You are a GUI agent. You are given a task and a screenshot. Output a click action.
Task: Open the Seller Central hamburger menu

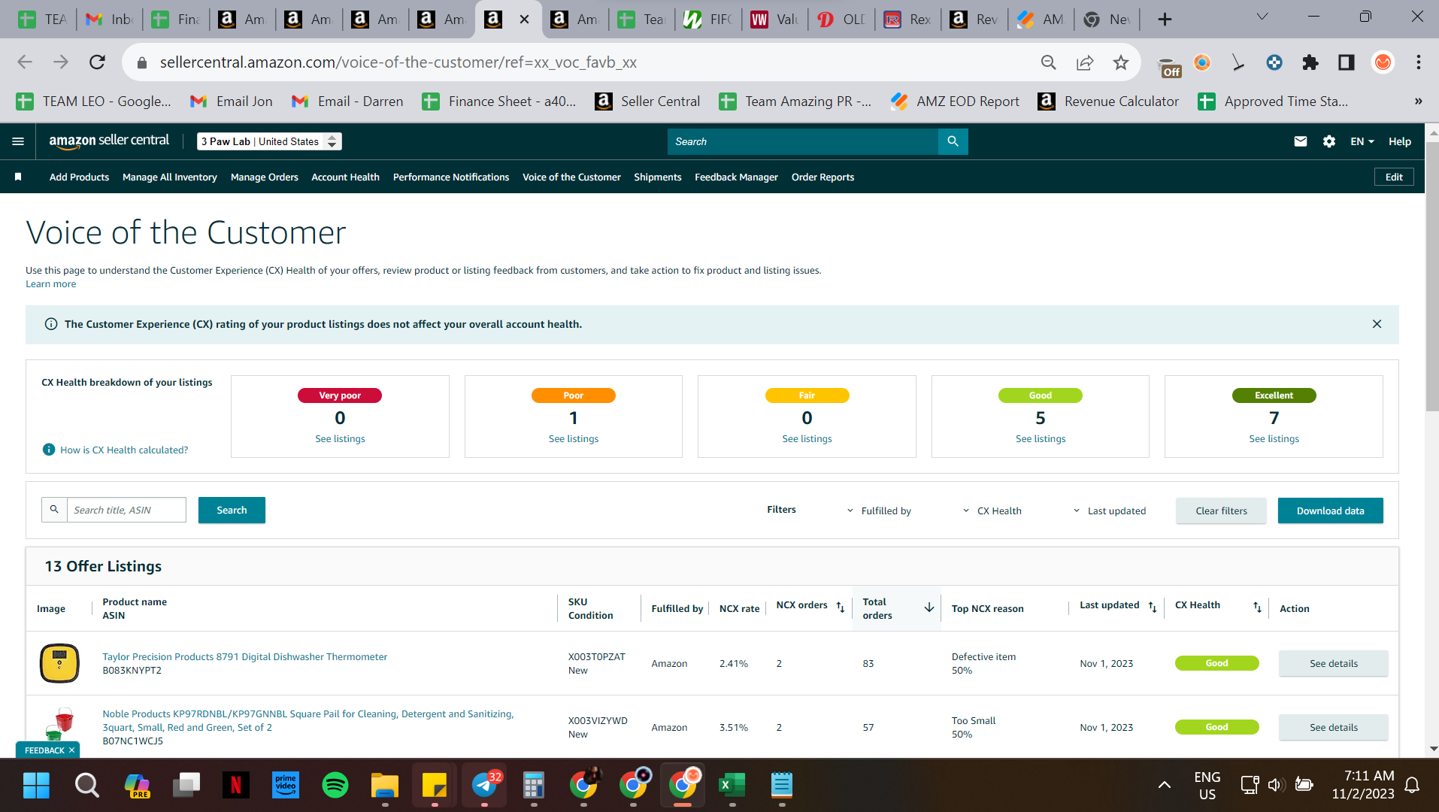coord(18,141)
